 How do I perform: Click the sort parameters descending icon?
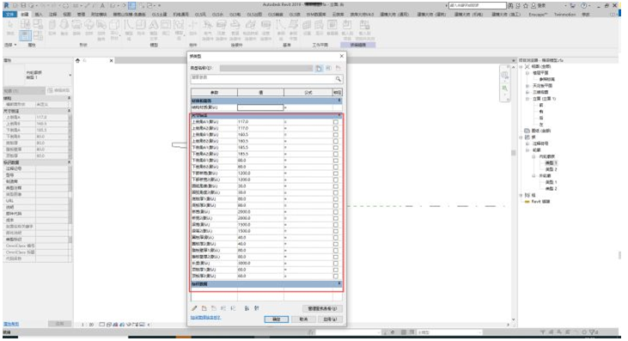(256, 308)
